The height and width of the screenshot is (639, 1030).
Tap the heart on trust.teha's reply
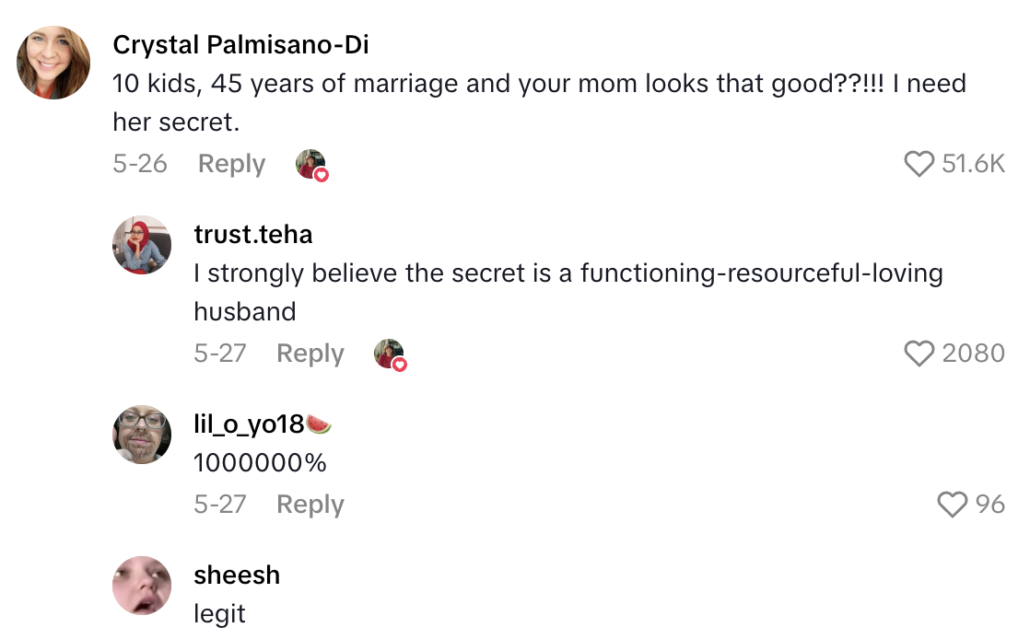pos(919,354)
